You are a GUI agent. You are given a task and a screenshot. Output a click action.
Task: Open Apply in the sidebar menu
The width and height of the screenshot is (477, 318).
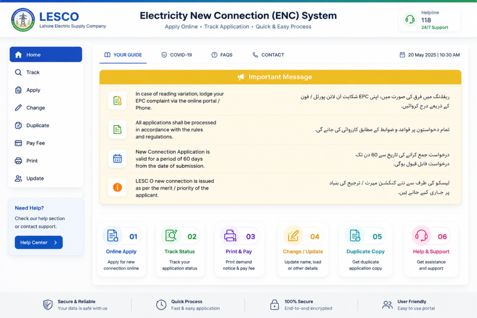(46, 90)
